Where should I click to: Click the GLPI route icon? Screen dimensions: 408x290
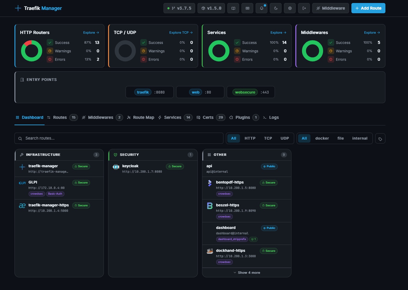point(22,183)
